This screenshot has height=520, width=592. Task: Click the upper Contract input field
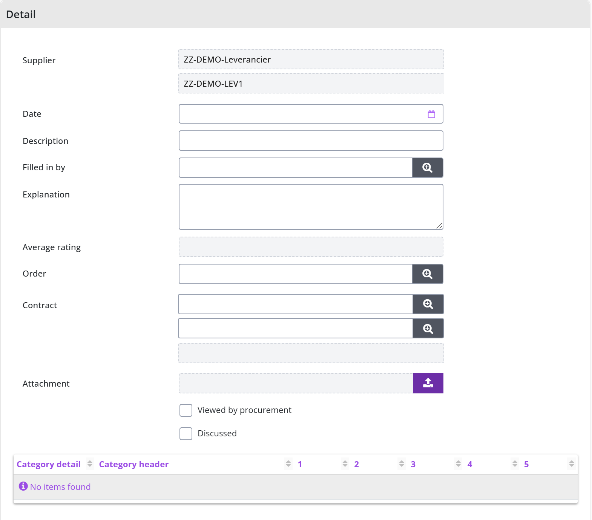point(296,304)
